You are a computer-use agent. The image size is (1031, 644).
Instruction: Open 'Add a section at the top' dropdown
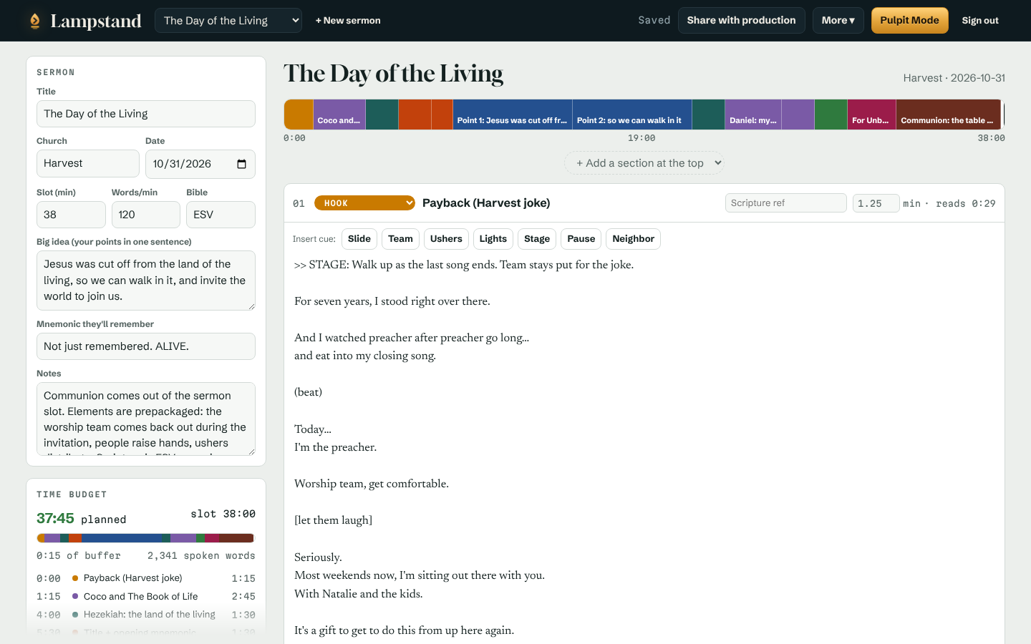coord(644,163)
